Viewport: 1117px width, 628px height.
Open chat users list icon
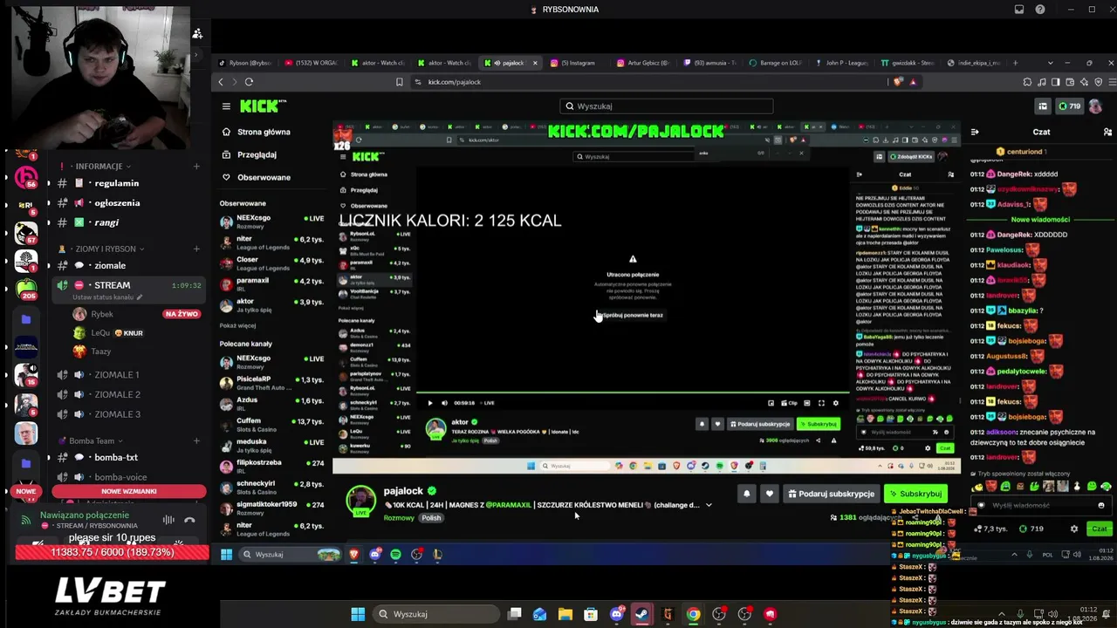coord(1107,132)
